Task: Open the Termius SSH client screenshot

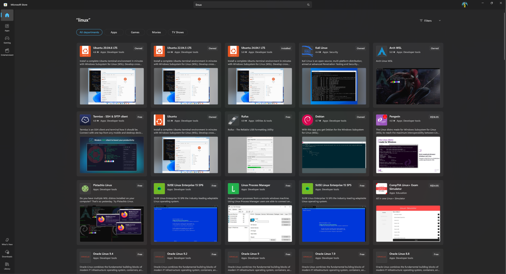Action: tap(112, 155)
